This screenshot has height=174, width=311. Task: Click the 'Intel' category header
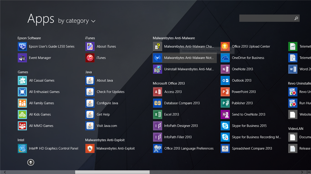pos(21,140)
